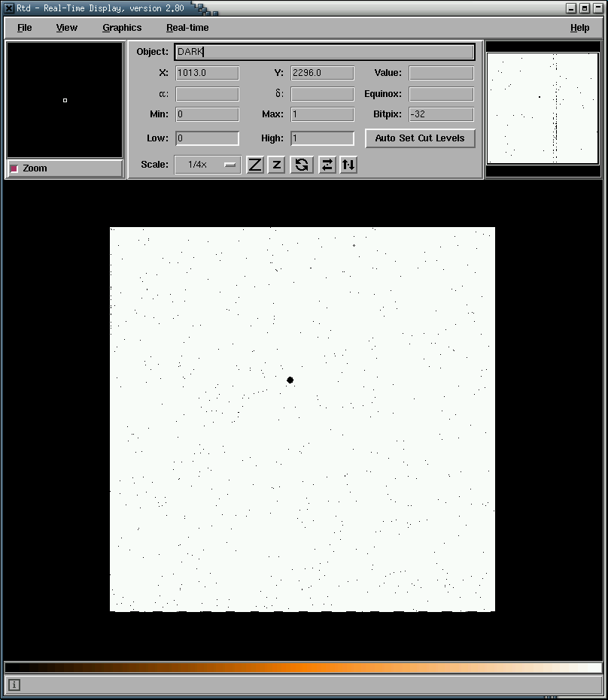This screenshot has height=700, width=608.
Task: Click the small z zoom-out button
Action: (x=276, y=165)
